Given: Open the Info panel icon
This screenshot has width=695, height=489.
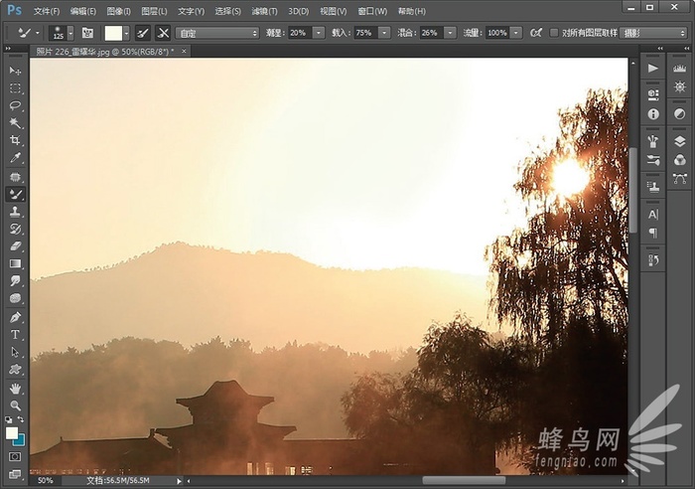Looking at the screenshot, I should point(653,114).
